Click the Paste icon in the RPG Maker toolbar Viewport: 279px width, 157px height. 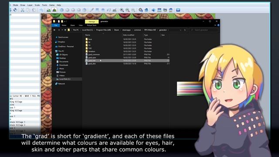click(34, 10)
